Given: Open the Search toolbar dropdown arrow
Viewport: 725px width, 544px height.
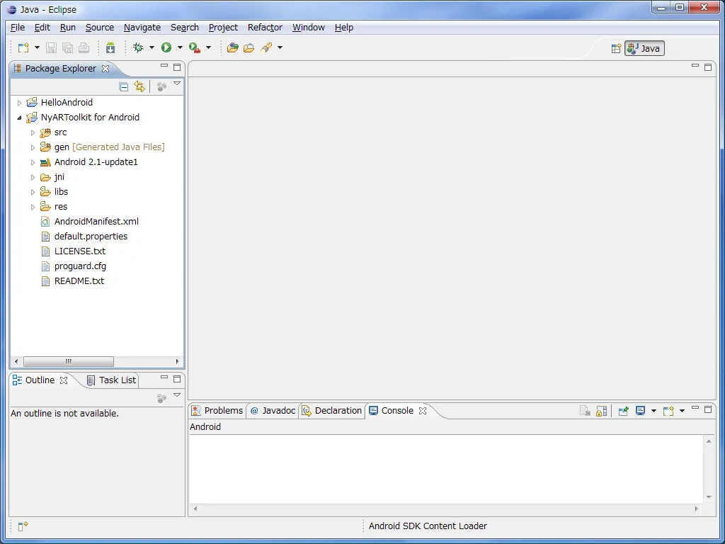Looking at the screenshot, I should [x=280, y=47].
